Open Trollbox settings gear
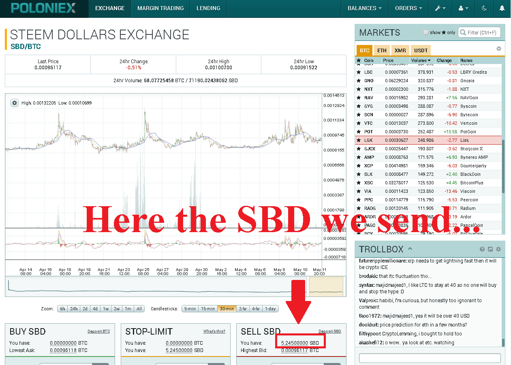This screenshot has height=365, width=511. [x=498, y=249]
